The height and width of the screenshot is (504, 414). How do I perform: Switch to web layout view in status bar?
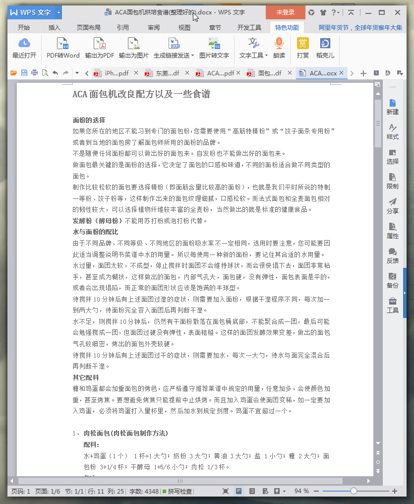coord(265,491)
